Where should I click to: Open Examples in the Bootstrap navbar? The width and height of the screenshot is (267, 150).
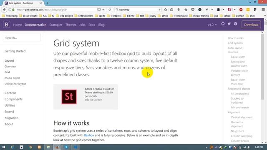(56, 25)
